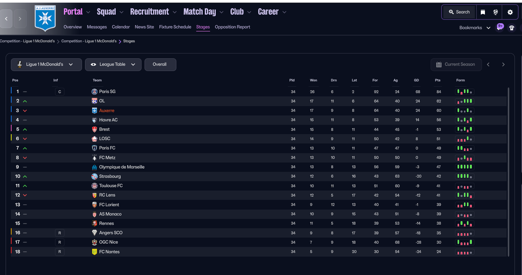
Task: Switch to the Overview tab
Action: click(x=73, y=27)
